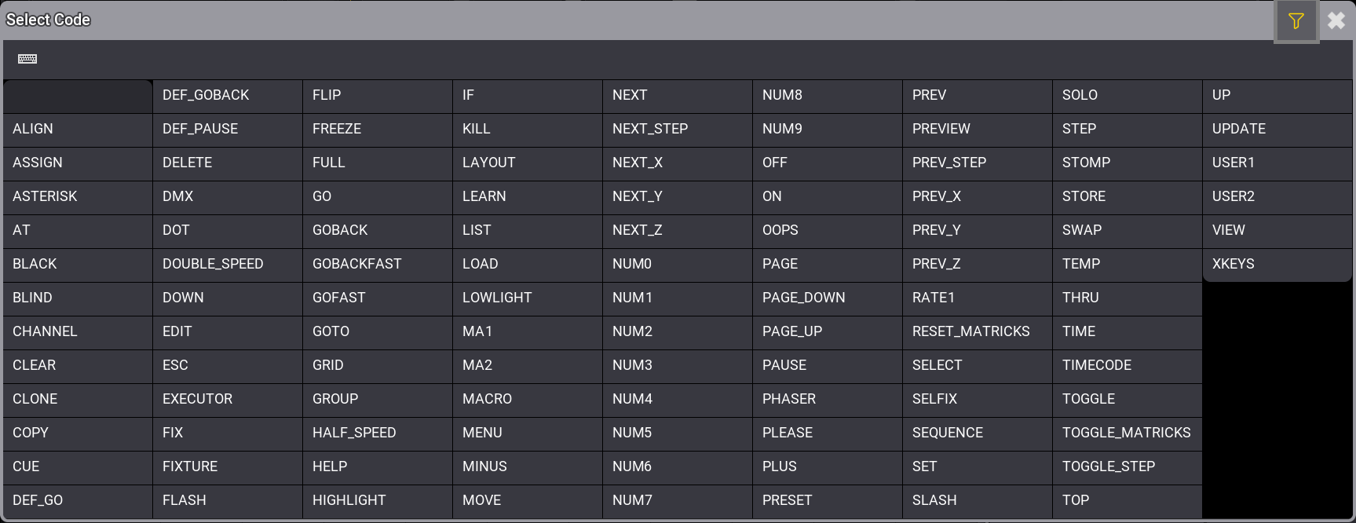Screen dimensions: 1356x523
Task: Pick the OOPS code
Action: point(827,230)
